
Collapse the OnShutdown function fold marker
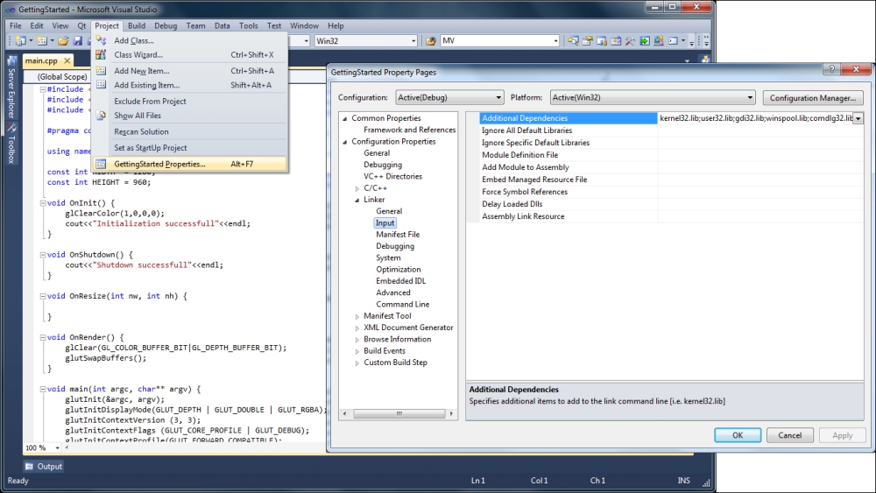(x=42, y=255)
